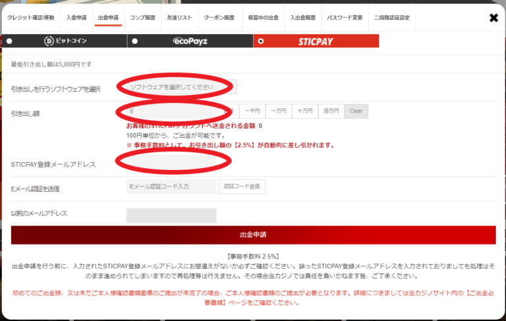
Task: Click the 以前のメールアドレス label
Action: pos(39,214)
